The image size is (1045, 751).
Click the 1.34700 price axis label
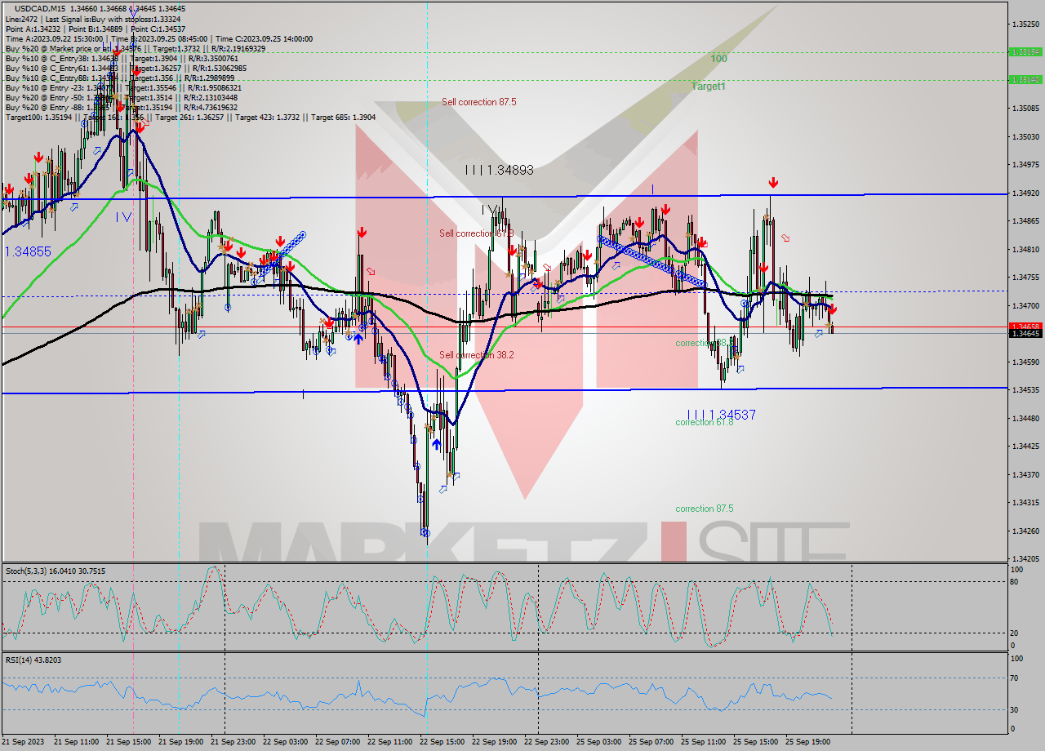(x=1025, y=305)
